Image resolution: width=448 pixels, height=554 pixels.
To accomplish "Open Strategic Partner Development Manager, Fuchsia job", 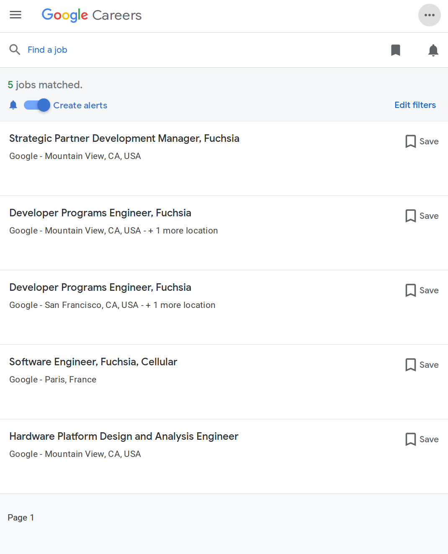I will 124,138.
